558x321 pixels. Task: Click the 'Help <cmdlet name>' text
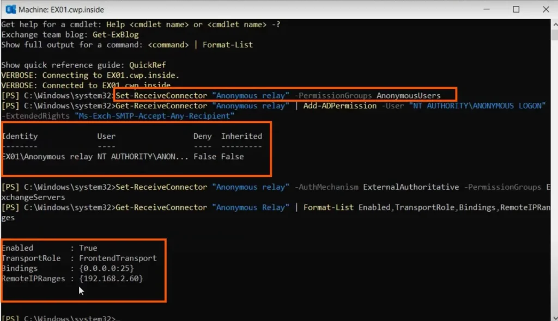(147, 24)
